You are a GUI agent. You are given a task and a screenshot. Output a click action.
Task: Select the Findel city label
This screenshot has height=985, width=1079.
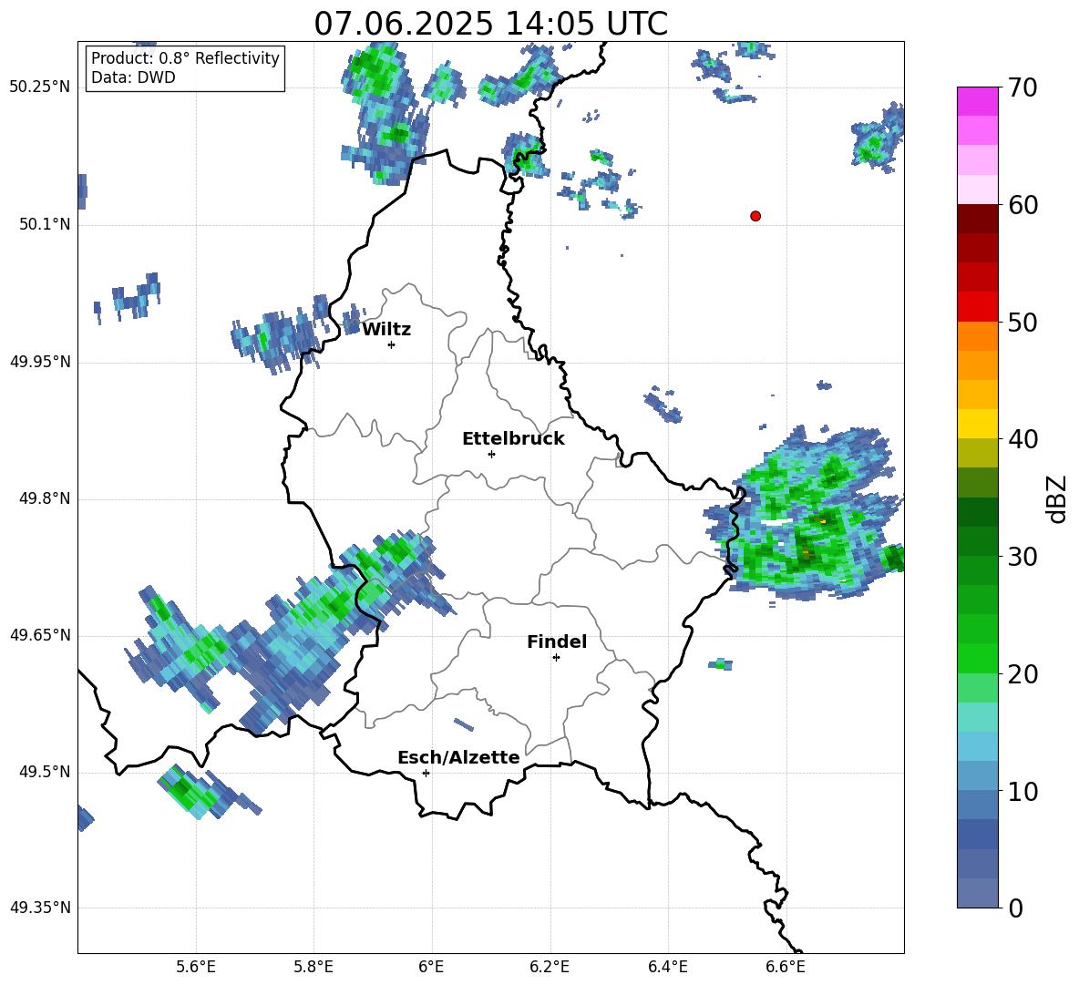click(x=557, y=642)
